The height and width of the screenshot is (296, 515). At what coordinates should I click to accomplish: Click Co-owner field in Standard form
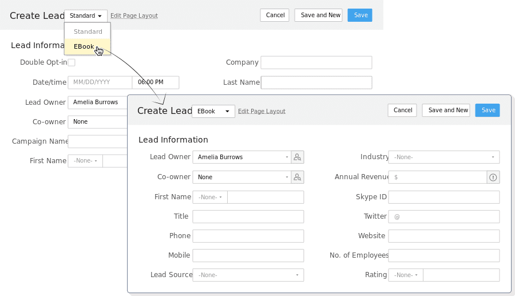click(97, 122)
